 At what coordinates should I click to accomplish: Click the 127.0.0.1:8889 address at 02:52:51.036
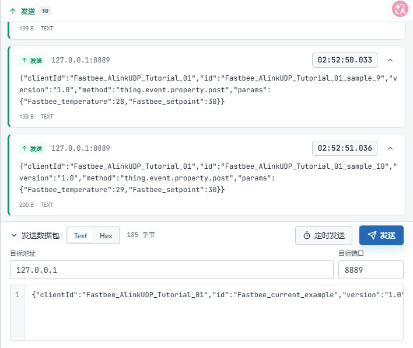pyautogui.click(x=80, y=148)
